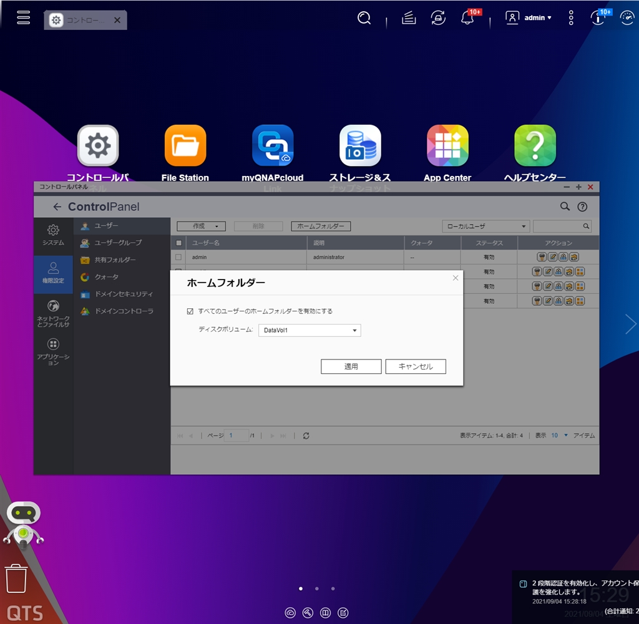Click the Cancel (キャンセル) button
This screenshot has width=639, height=624.
416,366
